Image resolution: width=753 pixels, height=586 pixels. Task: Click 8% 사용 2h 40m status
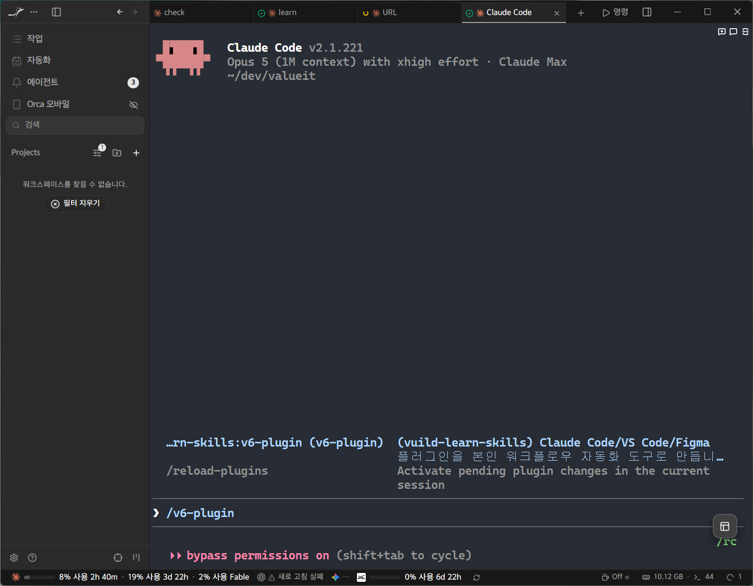(x=88, y=577)
